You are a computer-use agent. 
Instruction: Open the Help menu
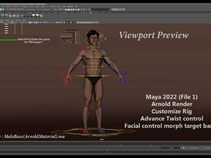point(76,7)
